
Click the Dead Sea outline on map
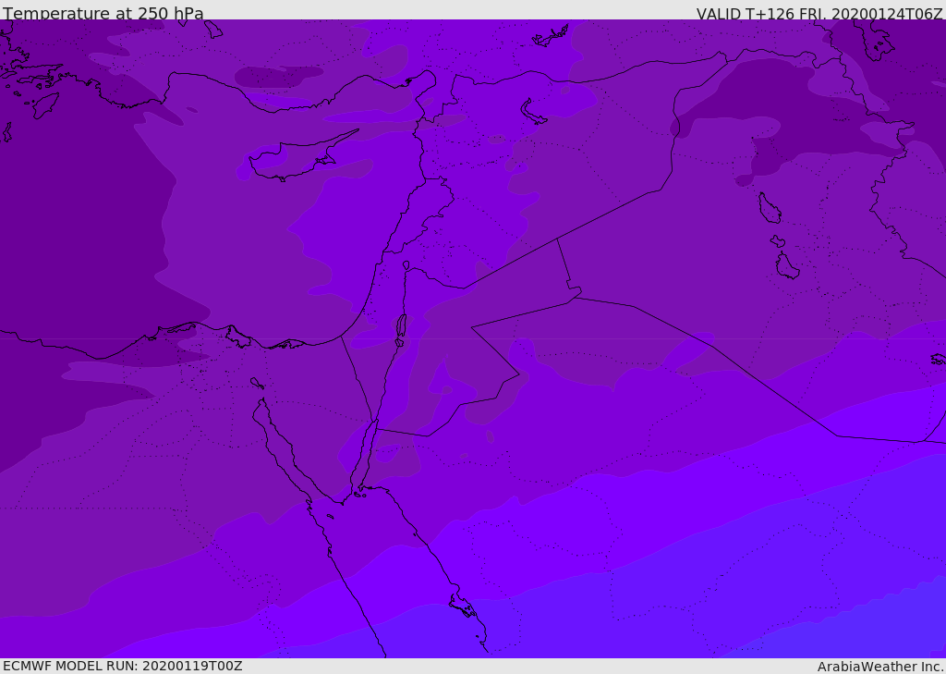pos(401,326)
